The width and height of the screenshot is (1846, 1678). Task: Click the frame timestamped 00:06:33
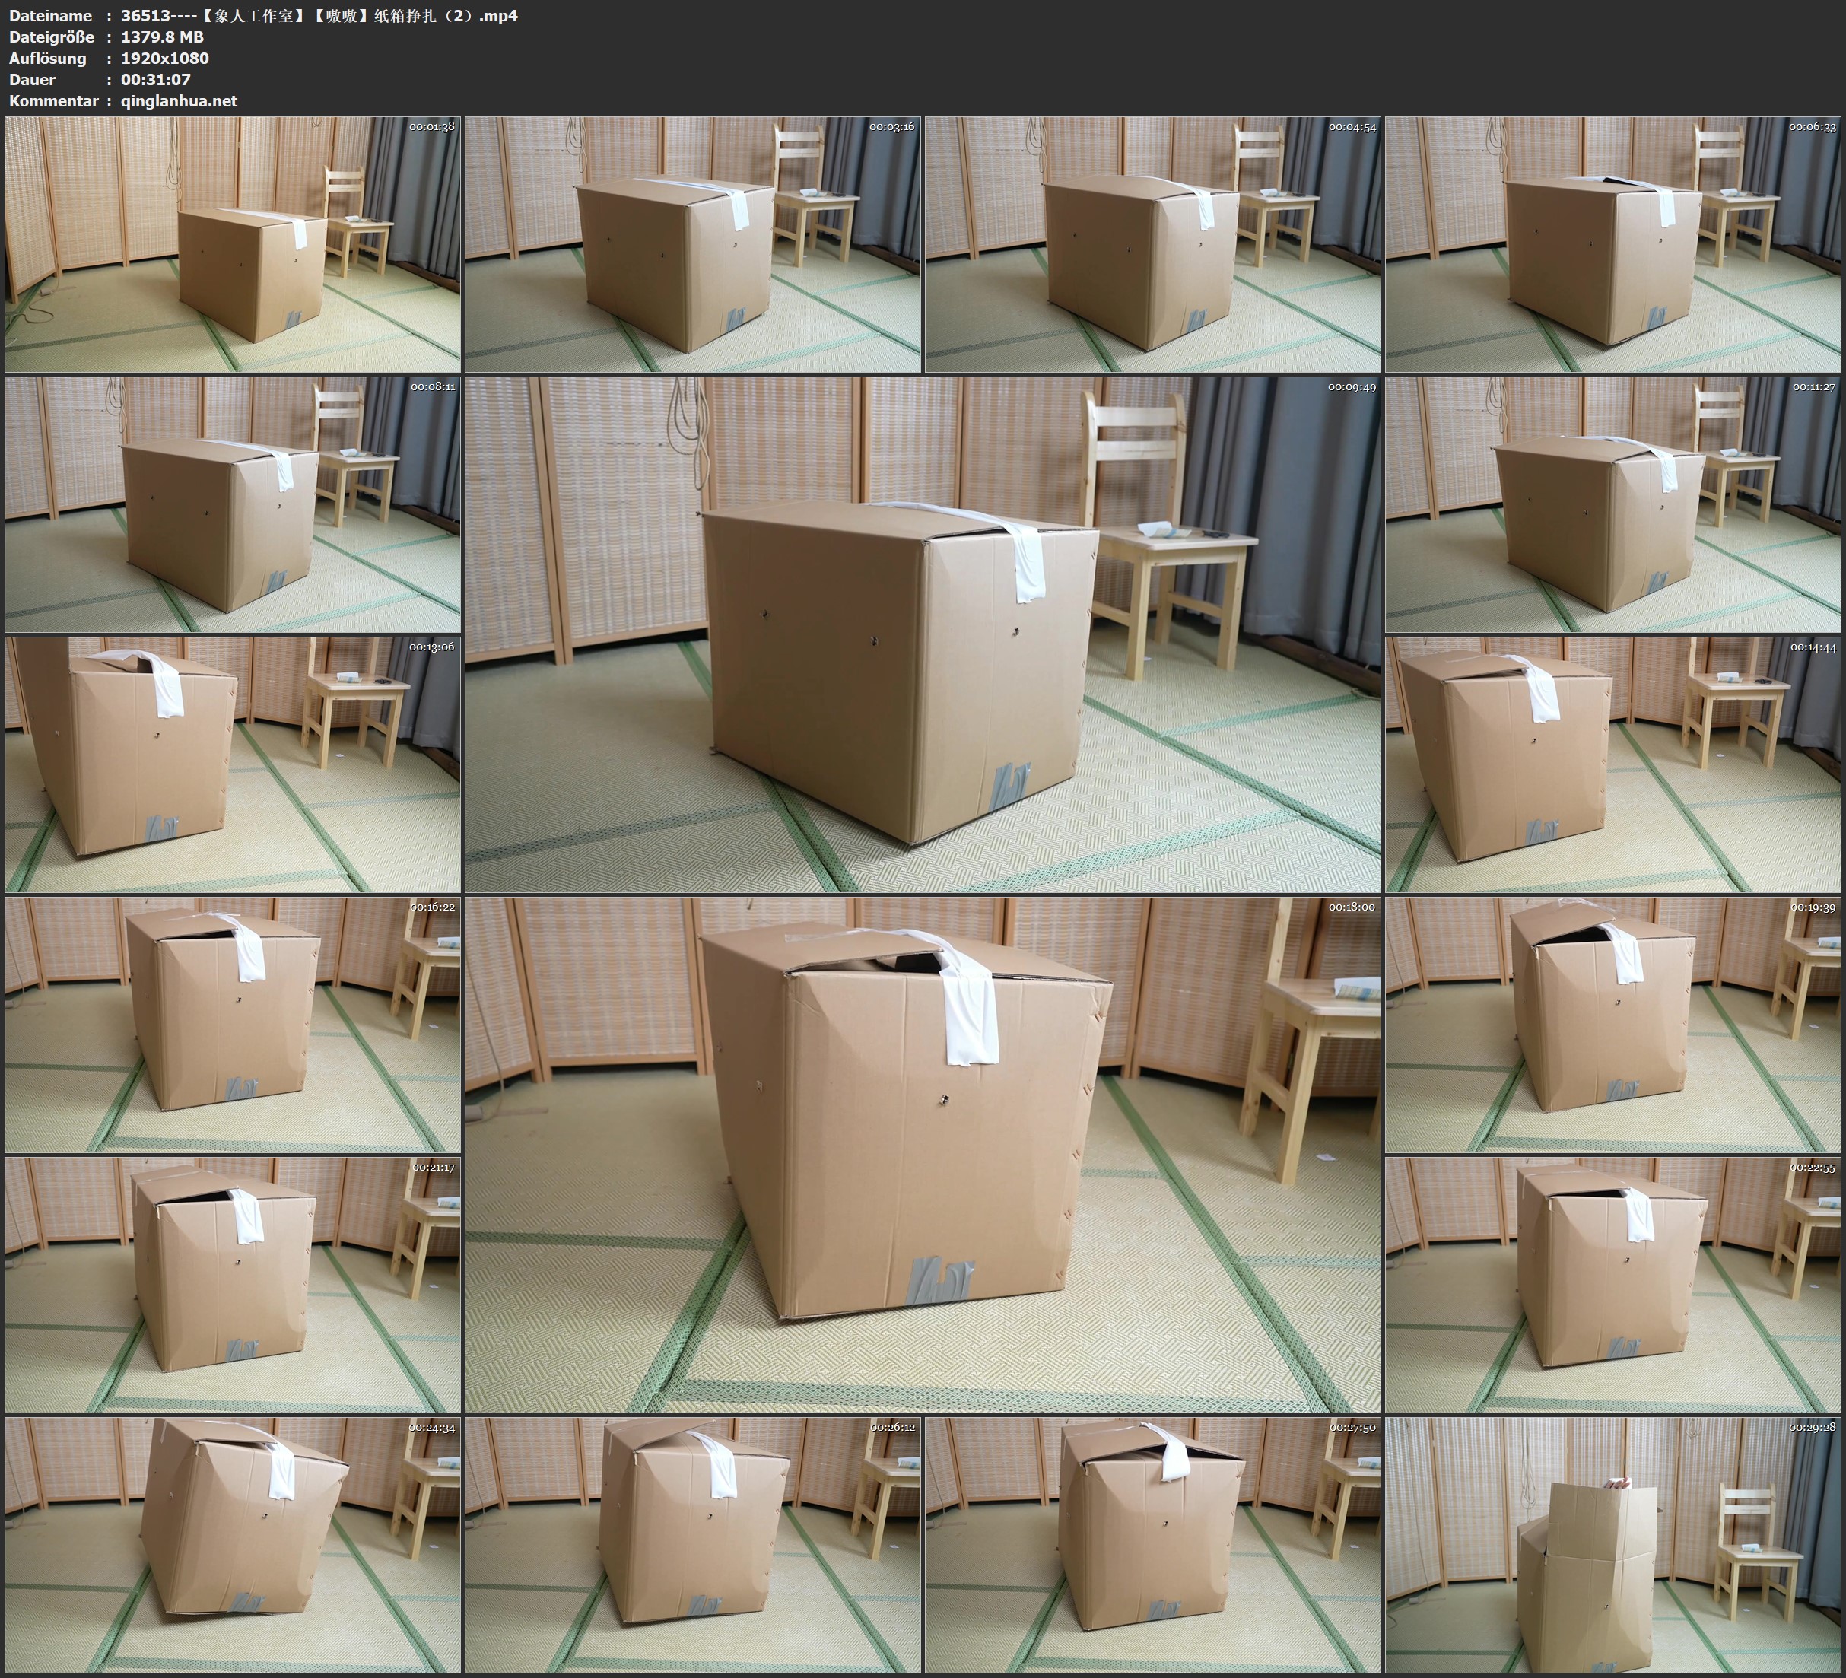pos(1613,243)
